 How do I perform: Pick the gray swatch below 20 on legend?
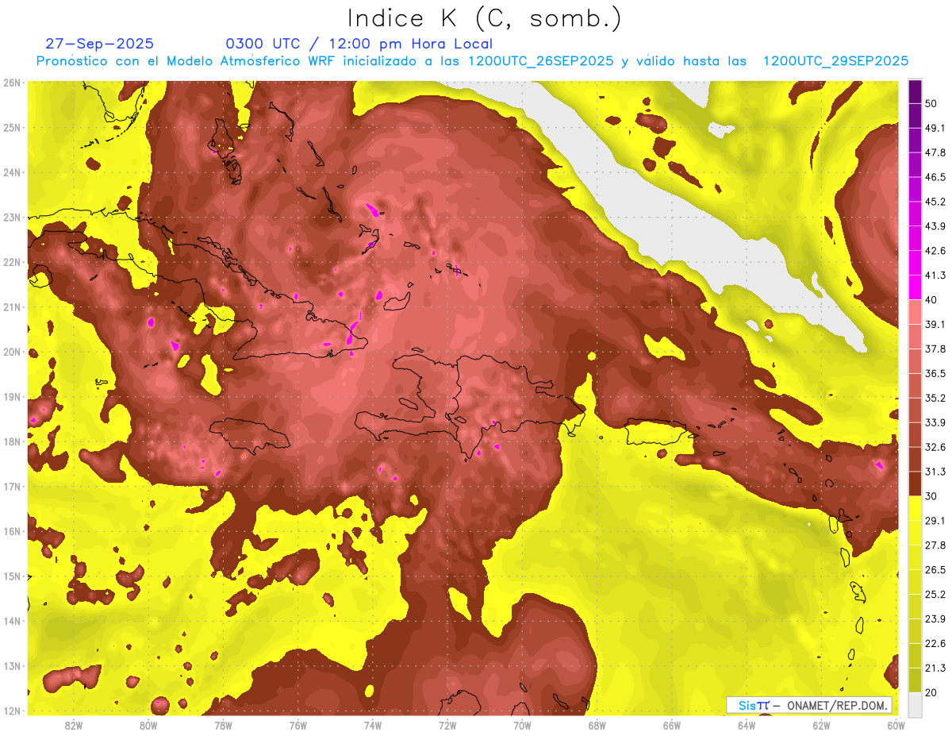(915, 703)
